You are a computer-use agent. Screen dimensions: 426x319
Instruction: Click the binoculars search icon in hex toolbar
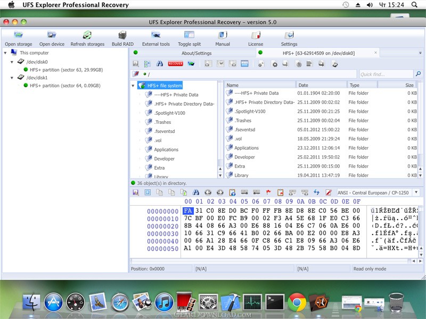click(x=195, y=192)
